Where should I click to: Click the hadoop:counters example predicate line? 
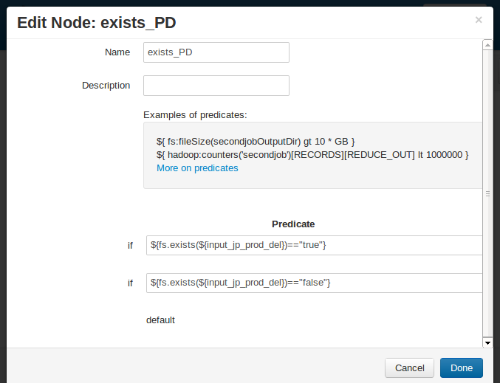click(x=312, y=155)
